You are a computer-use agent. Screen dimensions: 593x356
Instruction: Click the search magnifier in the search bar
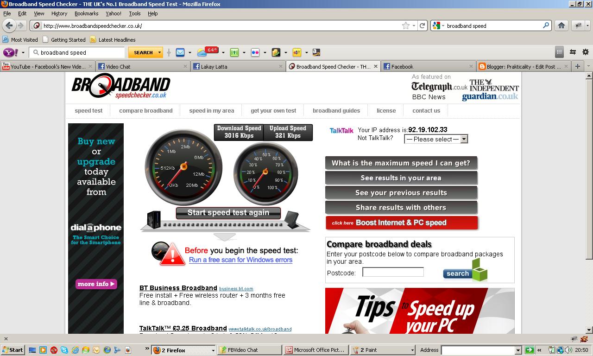546,25
